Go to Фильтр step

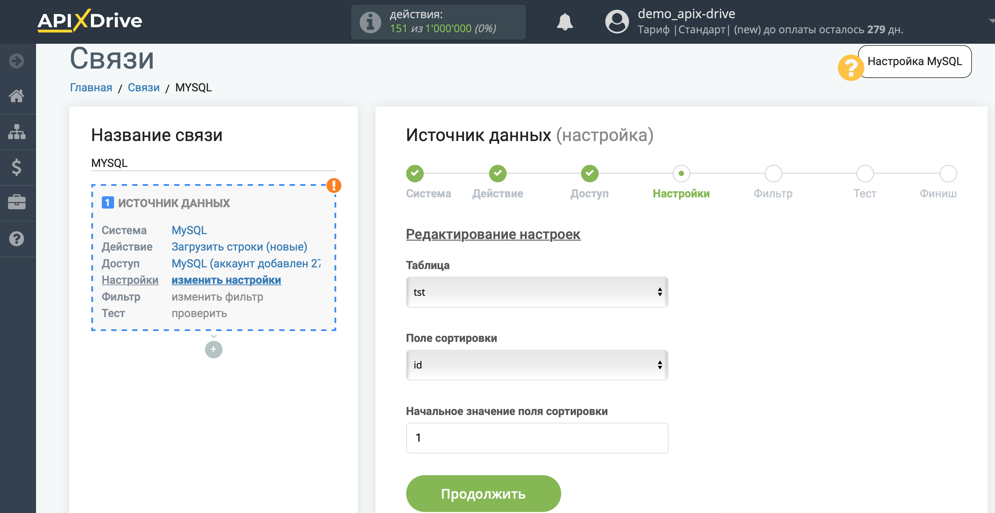click(x=773, y=174)
